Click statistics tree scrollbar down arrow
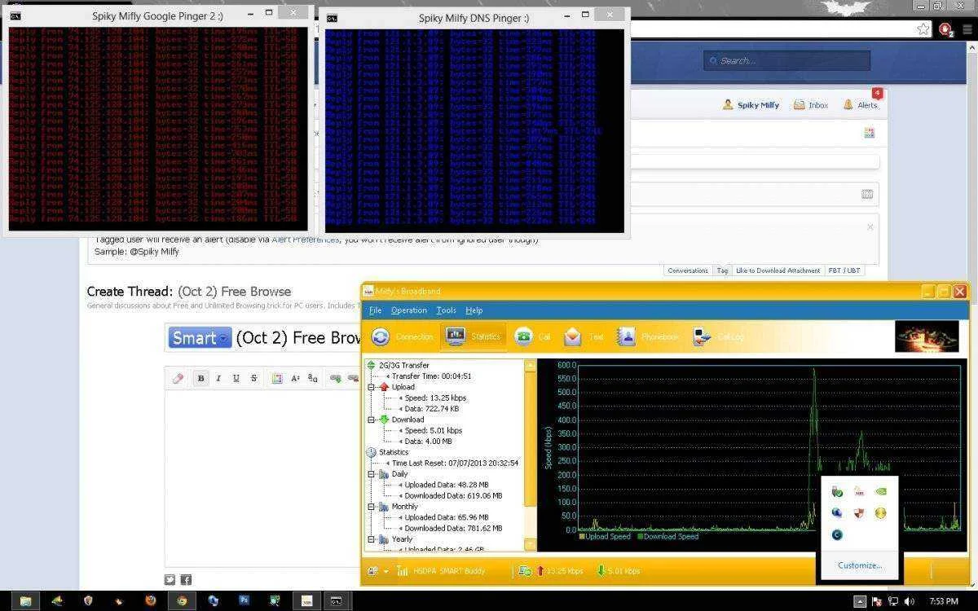Viewport: 978px width, 611px height. (531, 544)
